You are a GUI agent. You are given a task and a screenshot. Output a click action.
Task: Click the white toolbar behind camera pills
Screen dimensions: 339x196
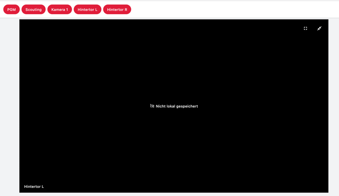click(x=233, y=10)
